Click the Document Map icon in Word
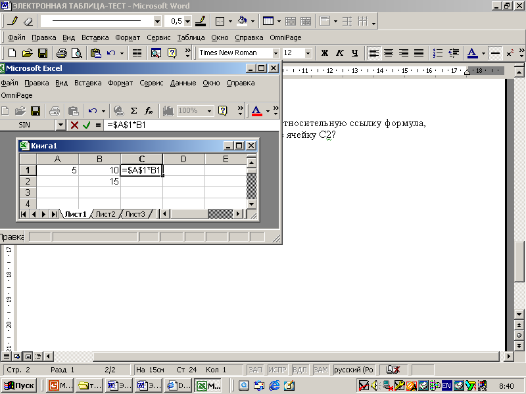 tap(156, 53)
